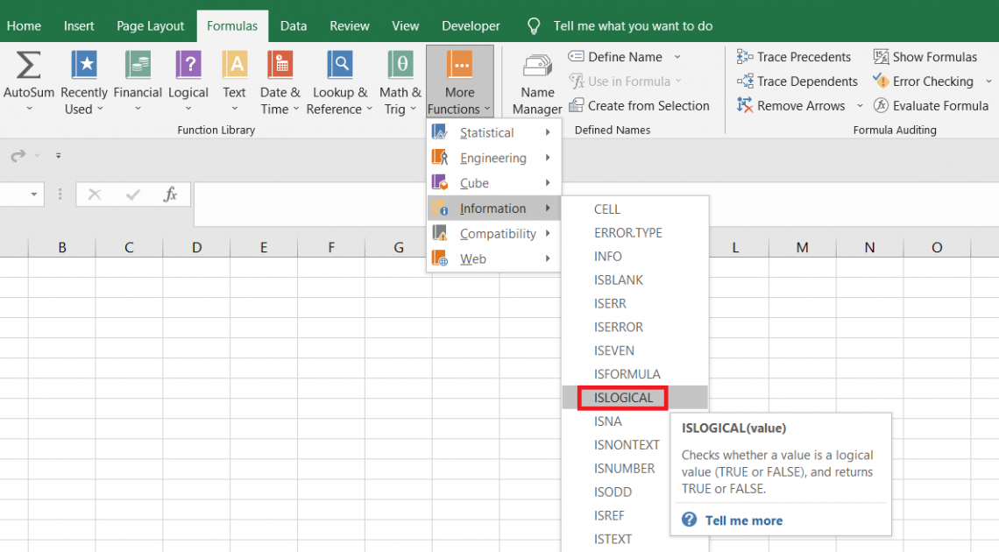Screen dimensions: 999x552
Task: Click the Logical functions icon
Action: tap(188, 66)
